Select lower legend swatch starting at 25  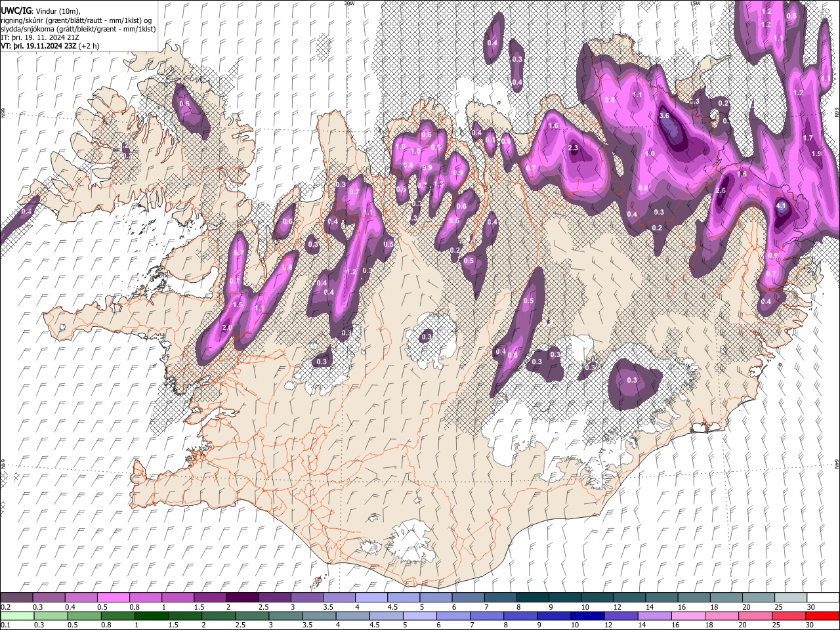[x=787, y=616]
